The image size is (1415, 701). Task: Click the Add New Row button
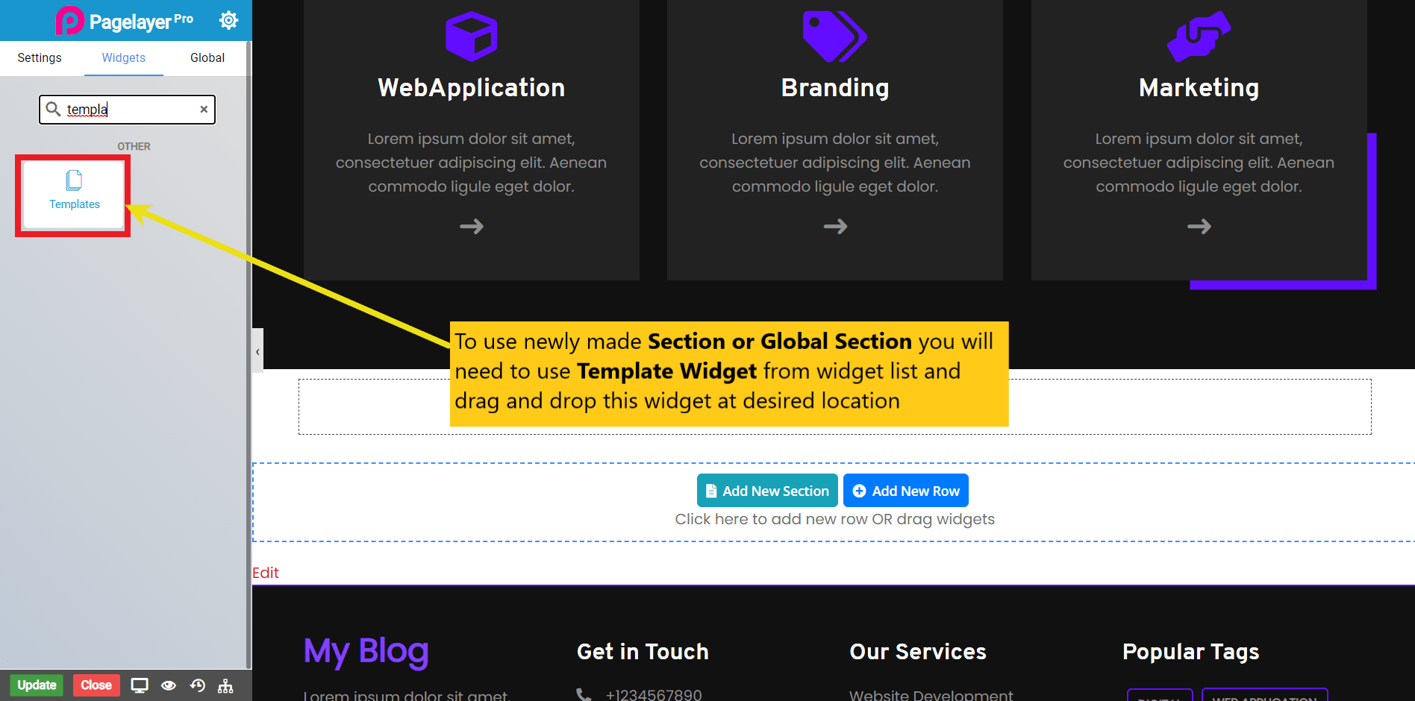pos(905,490)
